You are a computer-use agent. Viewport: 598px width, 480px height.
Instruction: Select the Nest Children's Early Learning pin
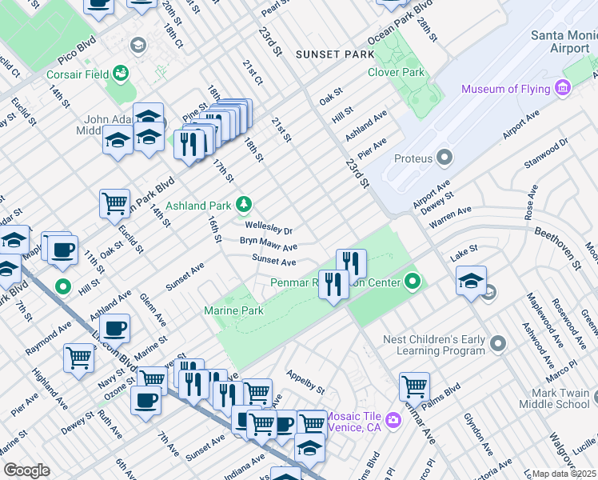click(x=498, y=343)
